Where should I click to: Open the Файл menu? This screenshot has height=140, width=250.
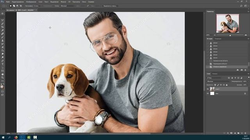point(8,2)
